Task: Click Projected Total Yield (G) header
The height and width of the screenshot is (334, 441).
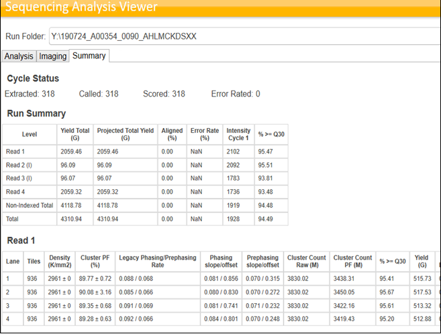Action: pyautogui.click(x=126, y=134)
